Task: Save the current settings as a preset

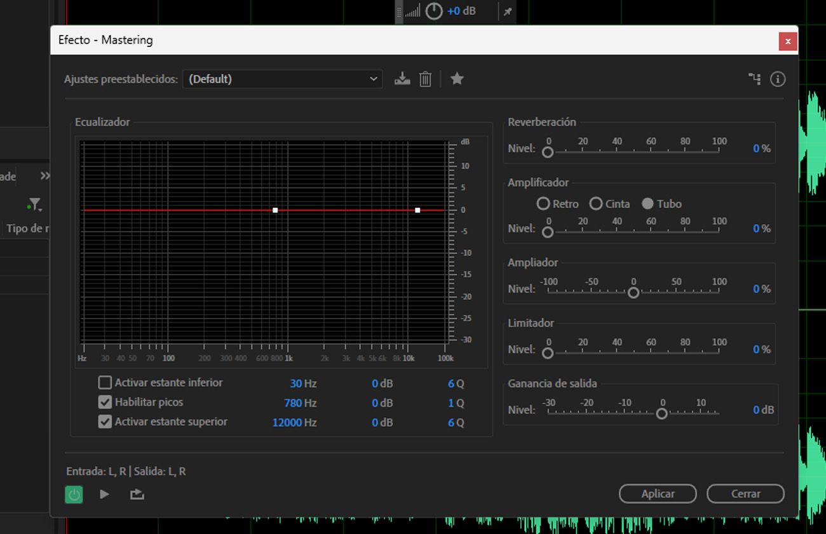Action: 402,79
